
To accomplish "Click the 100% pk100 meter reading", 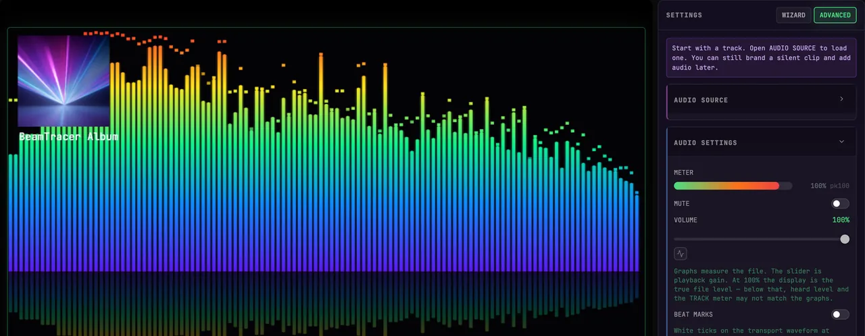I will 830,186.
